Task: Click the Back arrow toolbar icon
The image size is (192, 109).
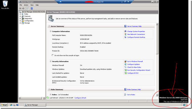Action: 20,8
